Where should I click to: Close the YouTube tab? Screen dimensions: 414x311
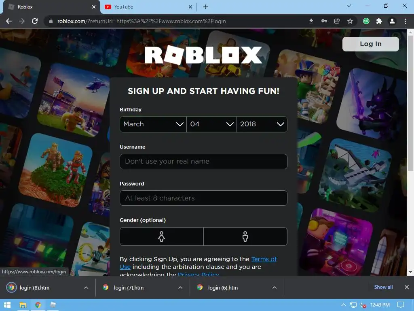[x=190, y=7]
